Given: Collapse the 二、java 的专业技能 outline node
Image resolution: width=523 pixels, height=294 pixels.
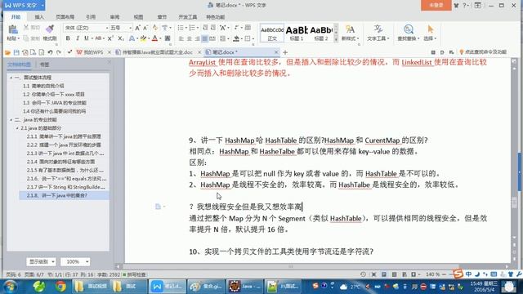Looking at the screenshot, I should click(x=11, y=120).
